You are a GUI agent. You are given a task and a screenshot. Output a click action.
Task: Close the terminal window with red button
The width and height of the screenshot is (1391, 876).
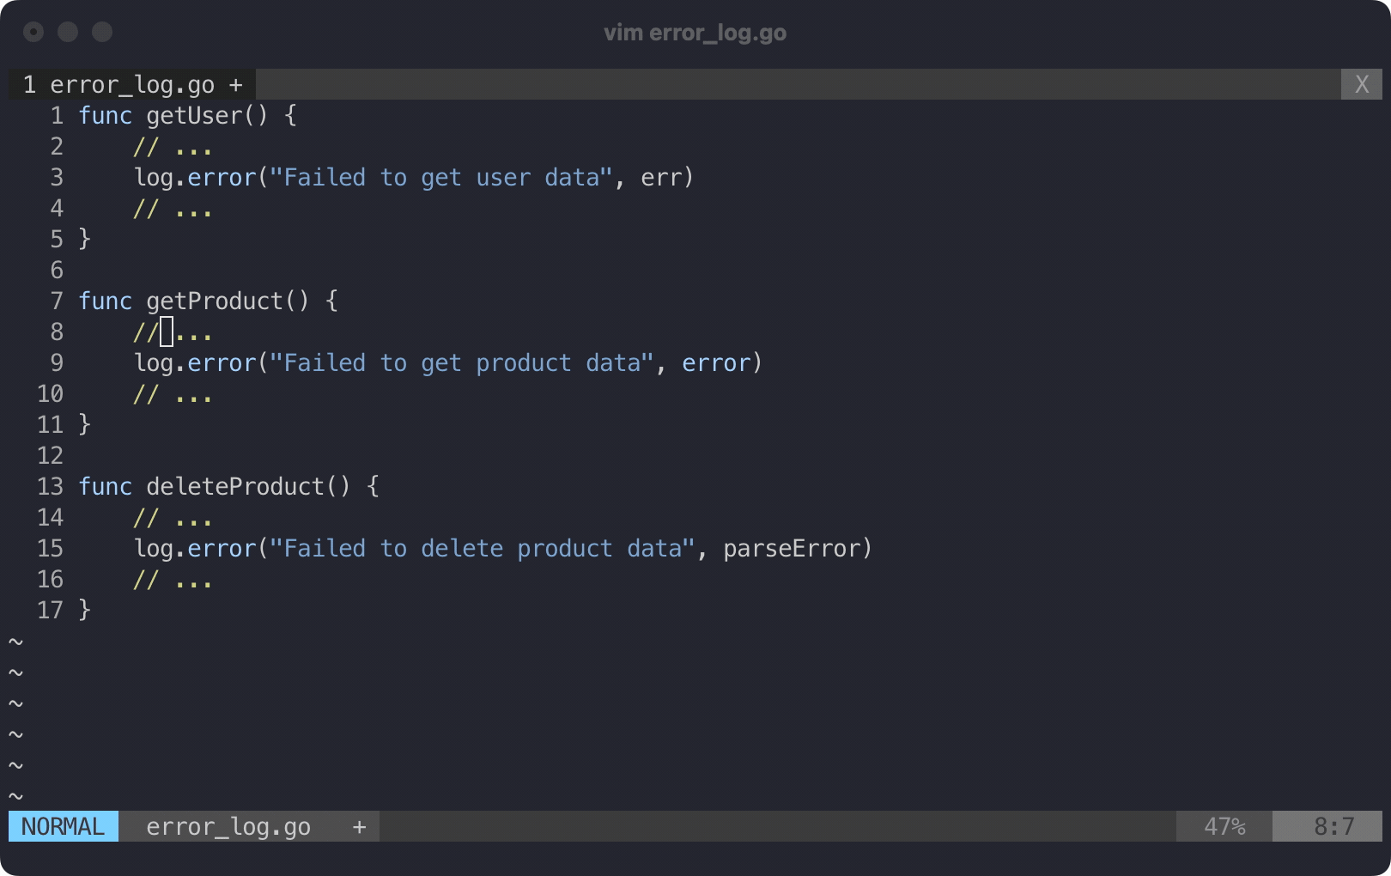pos(33,33)
